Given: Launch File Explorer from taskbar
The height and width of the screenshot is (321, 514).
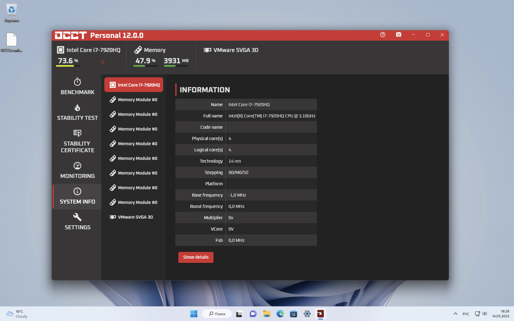Looking at the screenshot, I should [267, 314].
